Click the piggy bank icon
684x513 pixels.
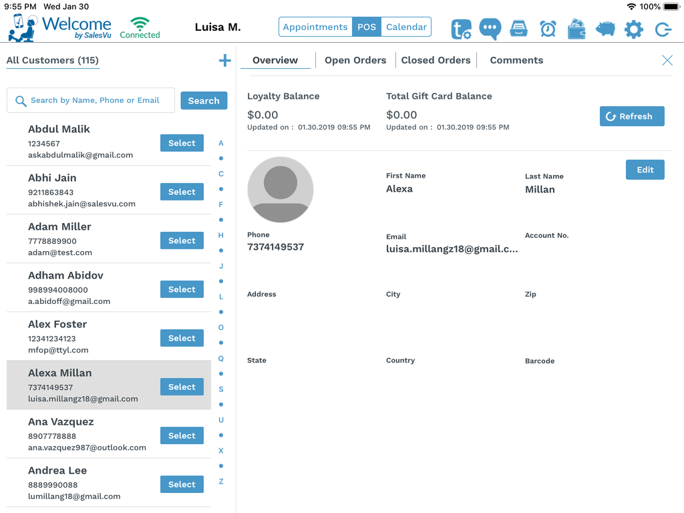click(x=605, y=29)
